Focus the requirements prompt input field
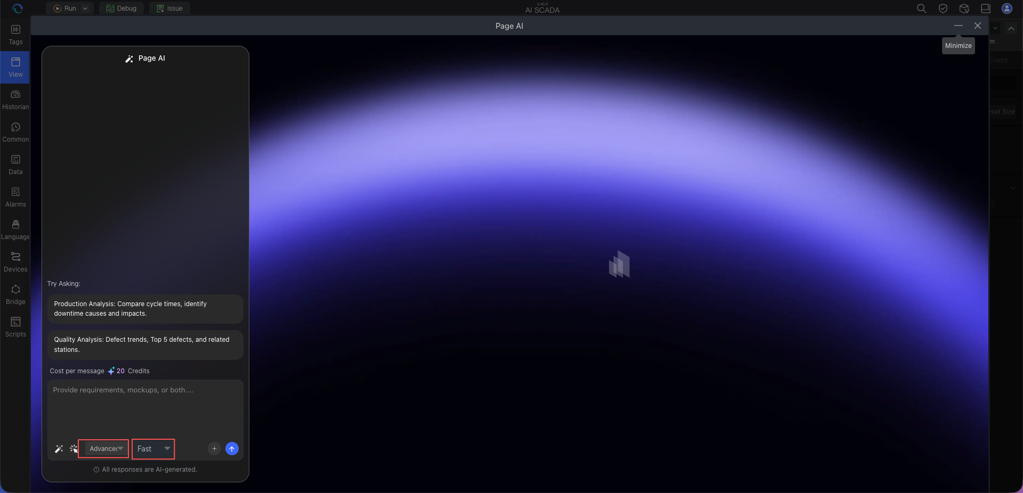The width and height of the screenshot is (1023, 493). point(145,408)
